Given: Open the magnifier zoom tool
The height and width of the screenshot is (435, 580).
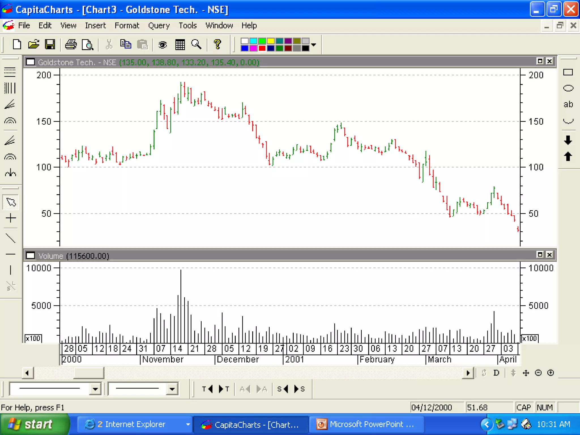Looking at the screenshot, I should pos(196,44).
